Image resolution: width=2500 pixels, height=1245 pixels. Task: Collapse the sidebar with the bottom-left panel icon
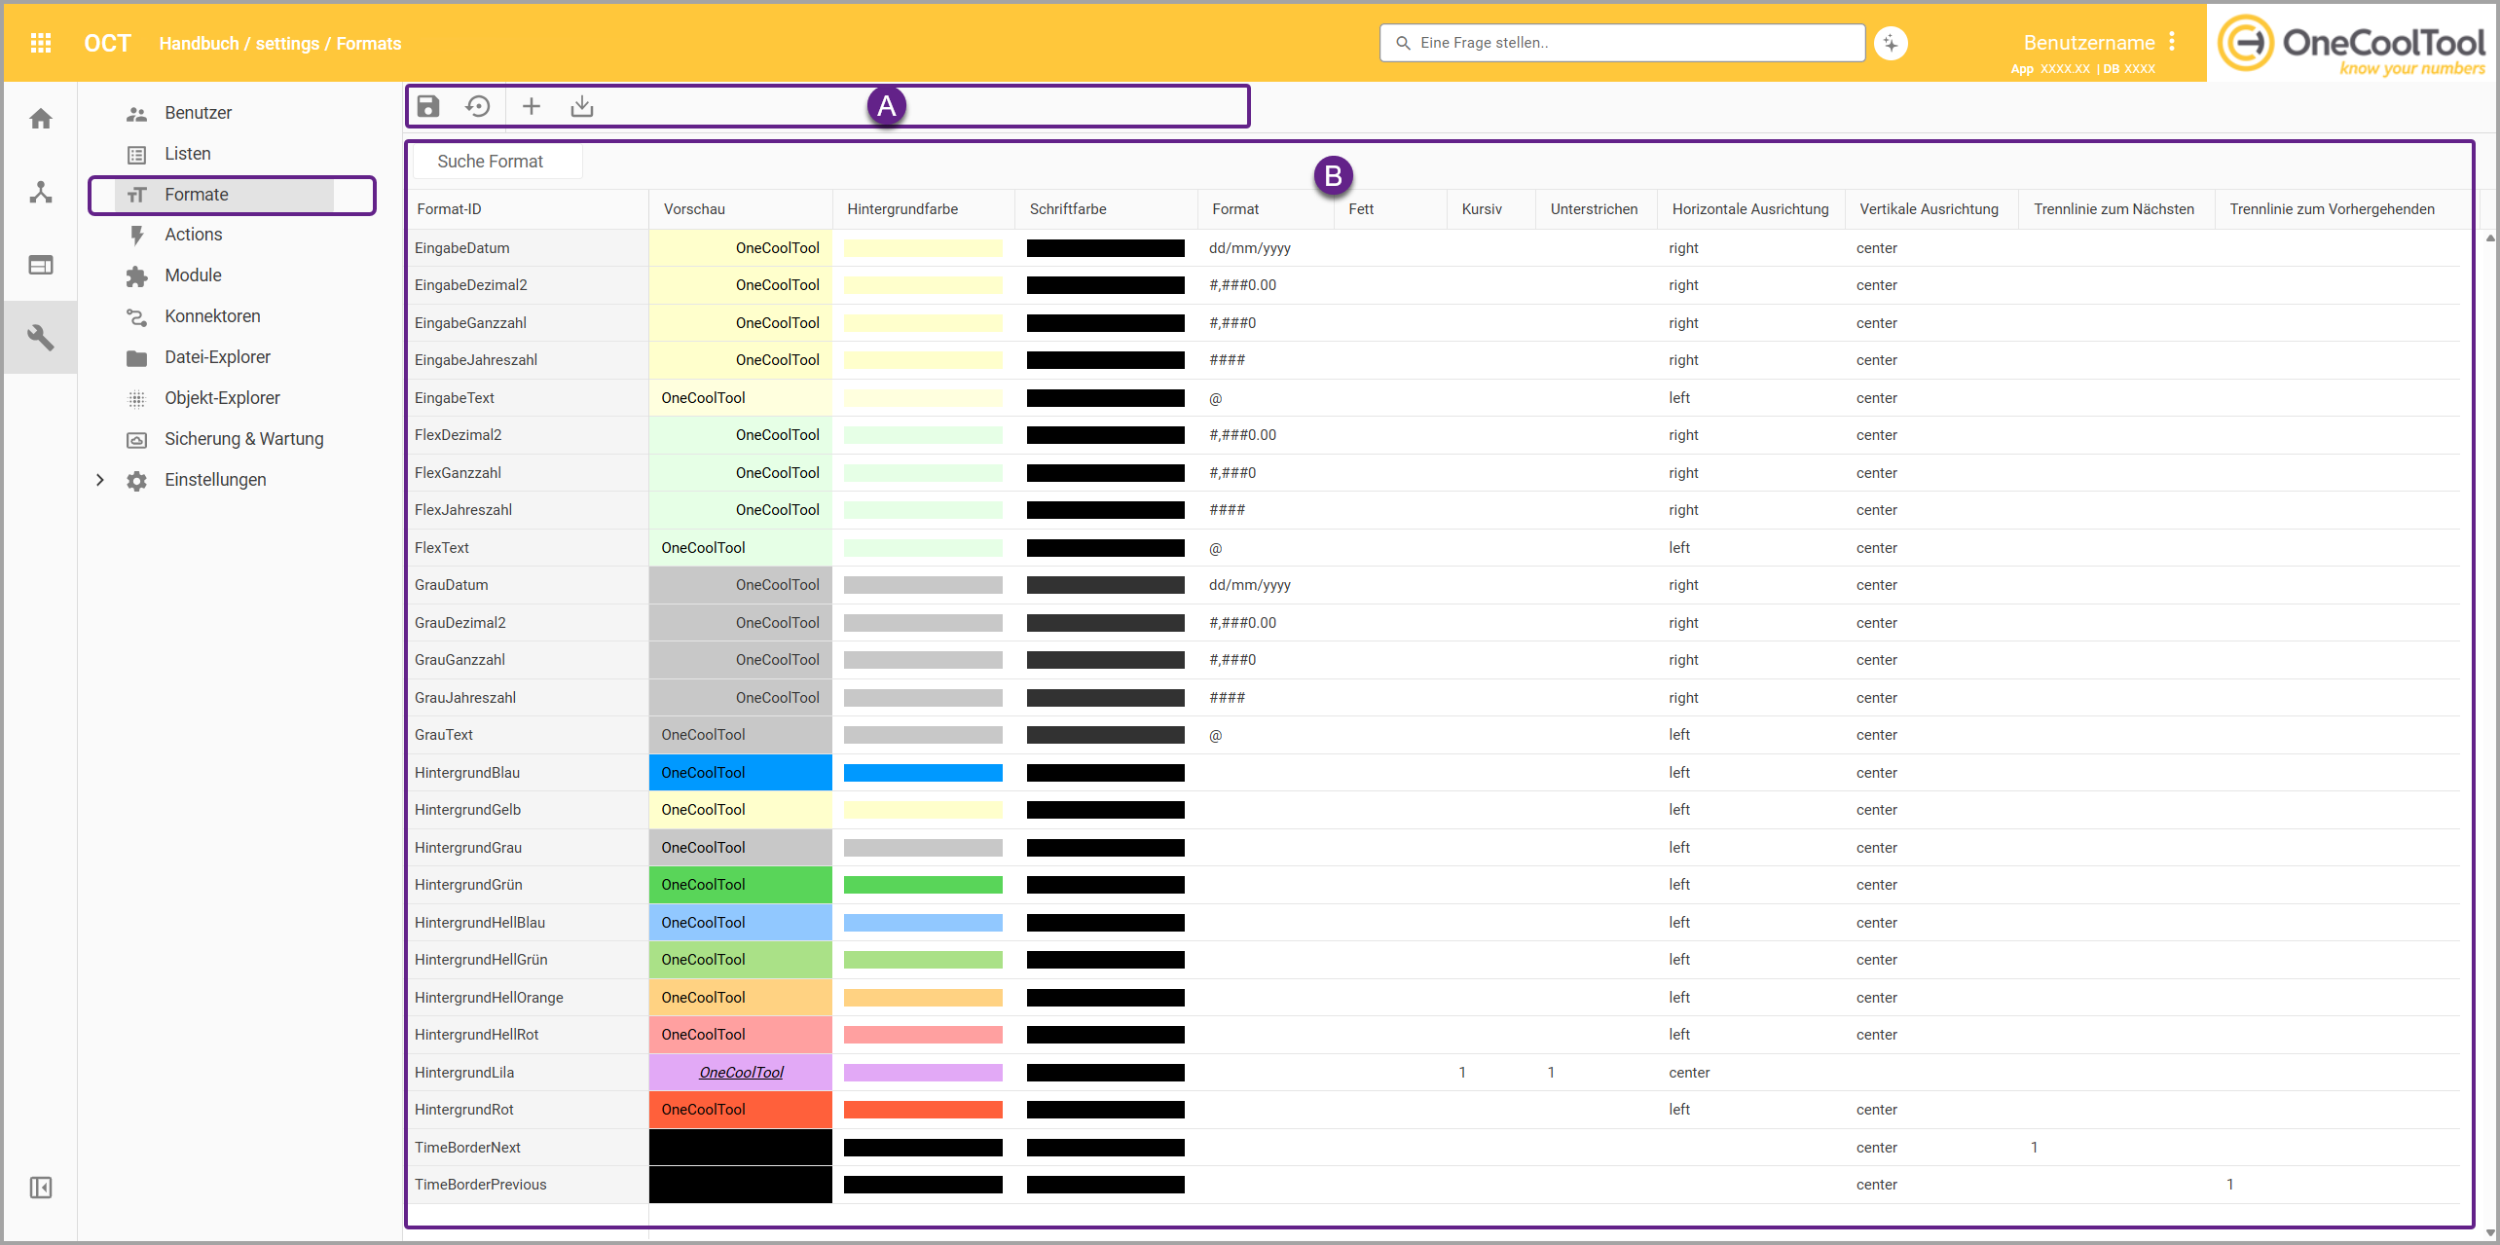pos(41,1188)
